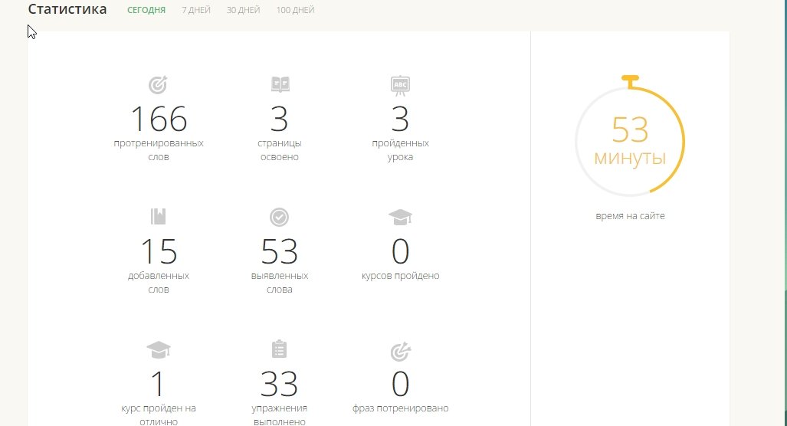Click the clipboard icon above "упражнения выполнено"
787x426 pixels.
point(280,350)
